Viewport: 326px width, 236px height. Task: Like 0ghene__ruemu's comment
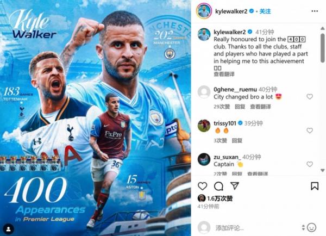(x=310, y=97)
